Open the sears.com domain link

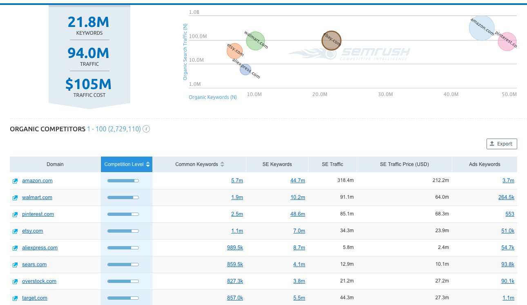[34, 265]
